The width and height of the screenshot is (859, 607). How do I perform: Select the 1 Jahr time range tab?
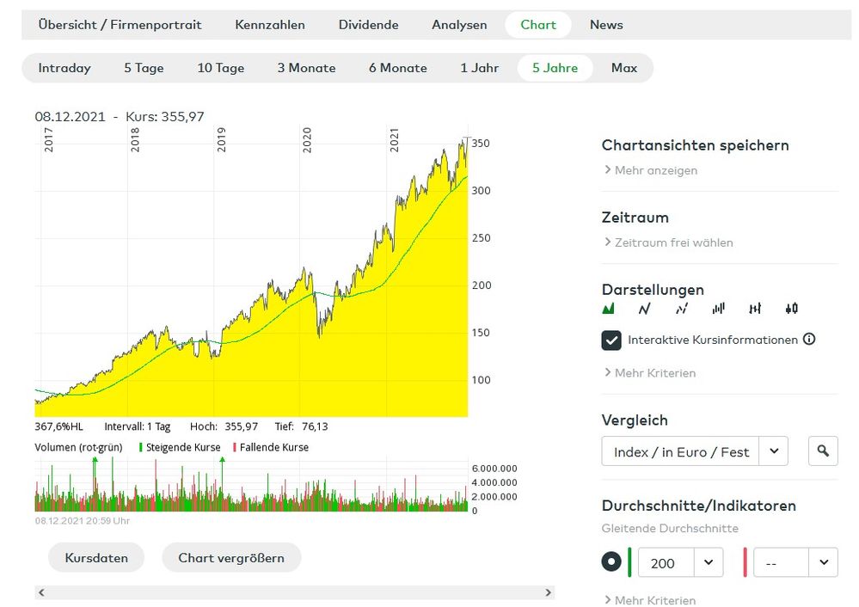coord(480,68)
